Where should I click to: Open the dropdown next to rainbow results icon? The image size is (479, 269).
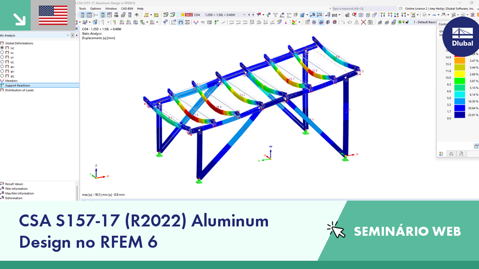click(299, 22)
